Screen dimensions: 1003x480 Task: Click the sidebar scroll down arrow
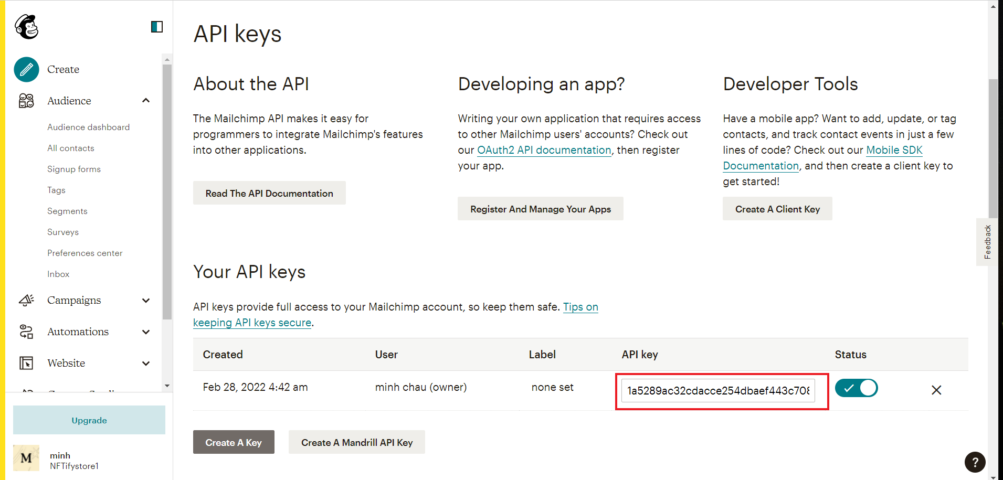pos(167,386)
